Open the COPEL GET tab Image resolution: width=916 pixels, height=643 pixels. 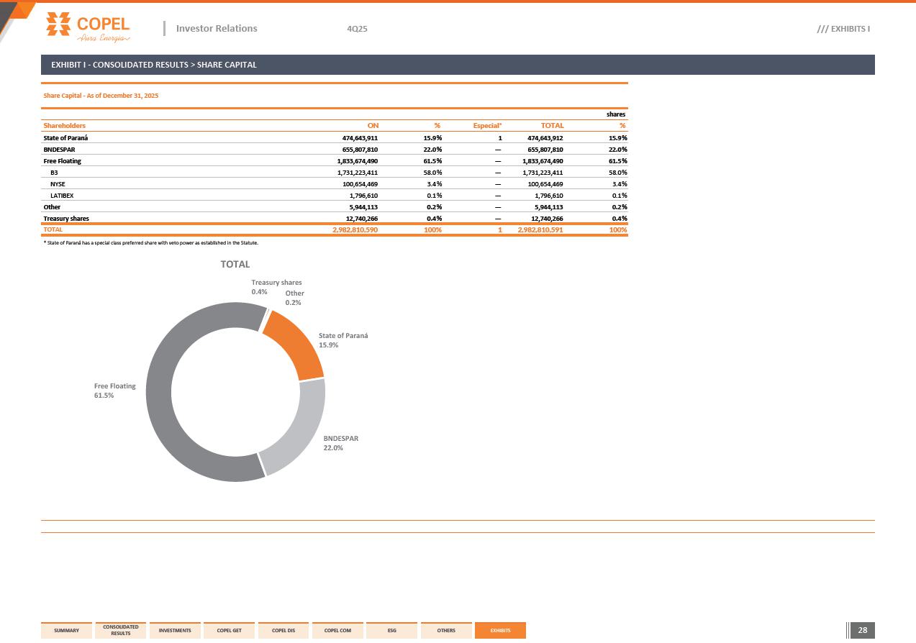tap(229, 631)
